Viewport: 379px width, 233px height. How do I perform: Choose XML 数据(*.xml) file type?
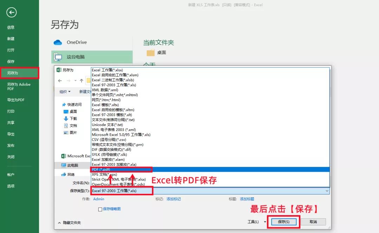point(210,90)
